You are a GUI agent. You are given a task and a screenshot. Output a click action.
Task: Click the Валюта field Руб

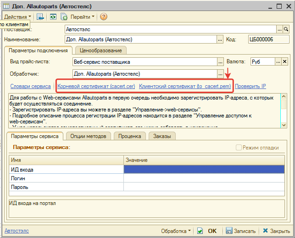click(262, 61)
